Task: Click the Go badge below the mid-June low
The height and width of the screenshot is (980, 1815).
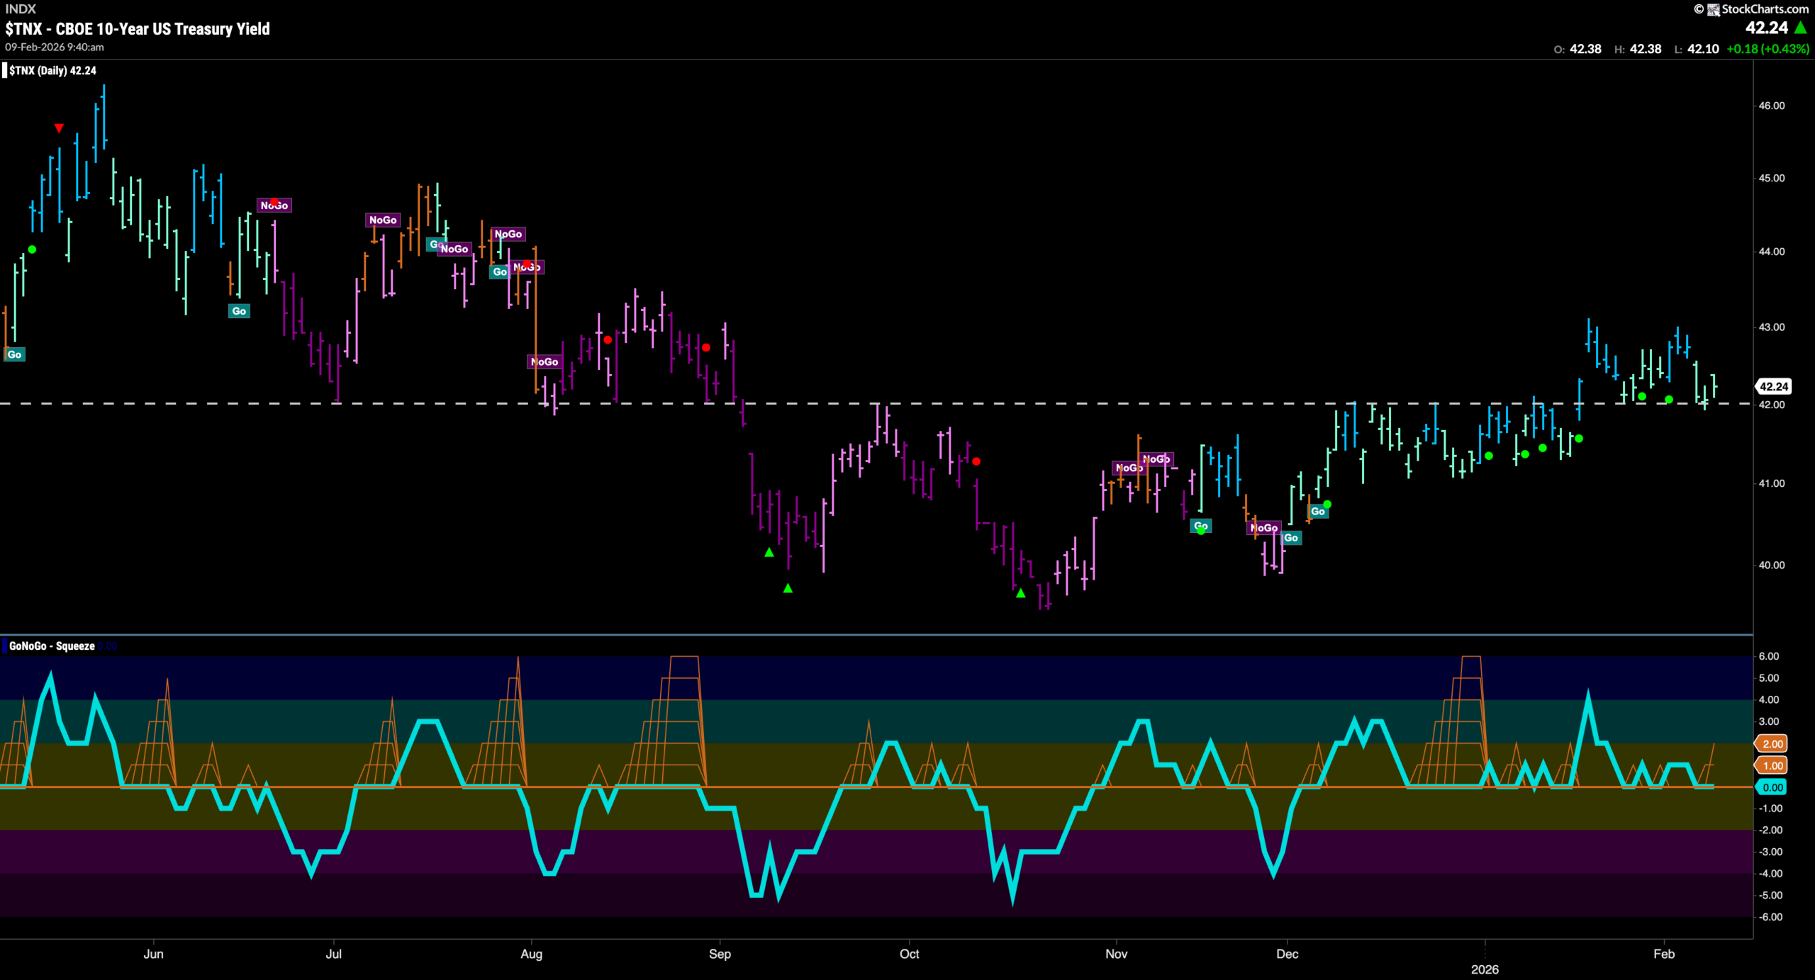Action: (x=239, y=311)
